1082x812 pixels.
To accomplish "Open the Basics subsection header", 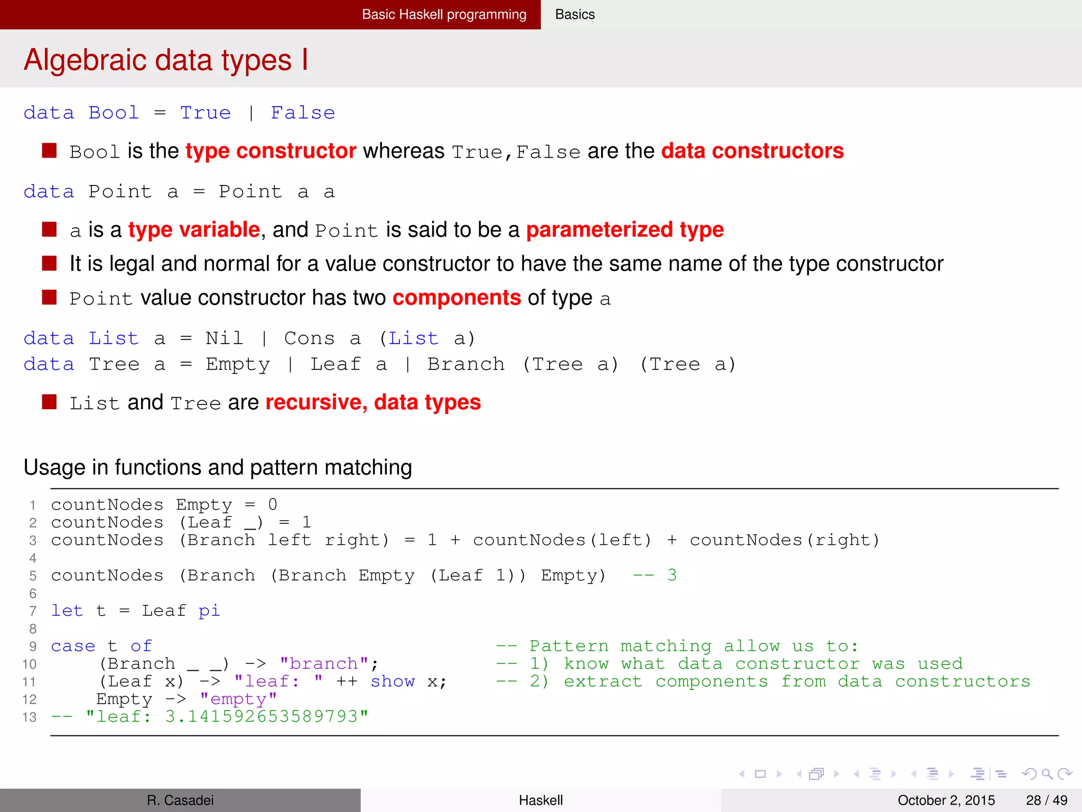I will [x=575, y=14].
